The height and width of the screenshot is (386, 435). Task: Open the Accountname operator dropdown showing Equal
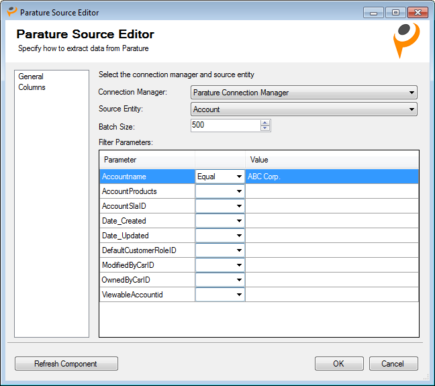pos(220,177)
